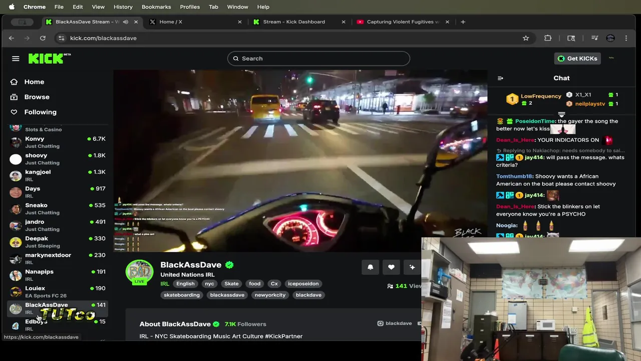Open Chrome three-dot menu
The image size is (641, 361).
tap(626, 38)
